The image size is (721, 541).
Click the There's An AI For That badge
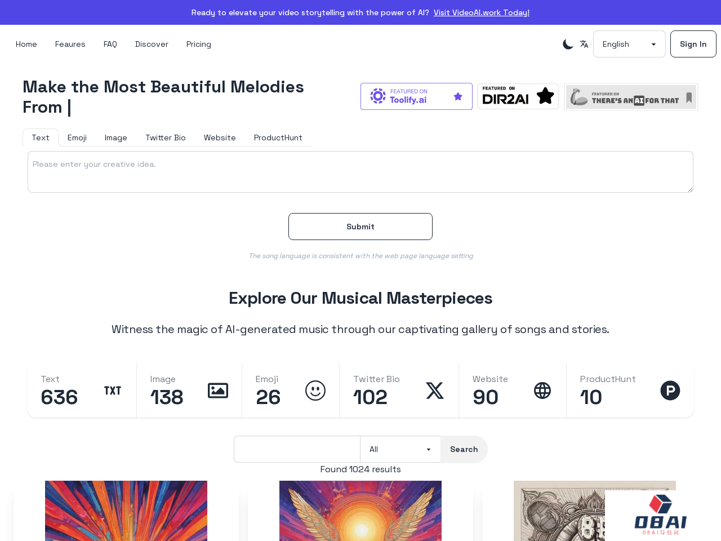click(x=631, y=97)
